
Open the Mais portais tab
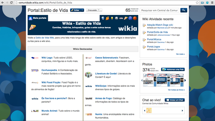(x=38, y=18)
